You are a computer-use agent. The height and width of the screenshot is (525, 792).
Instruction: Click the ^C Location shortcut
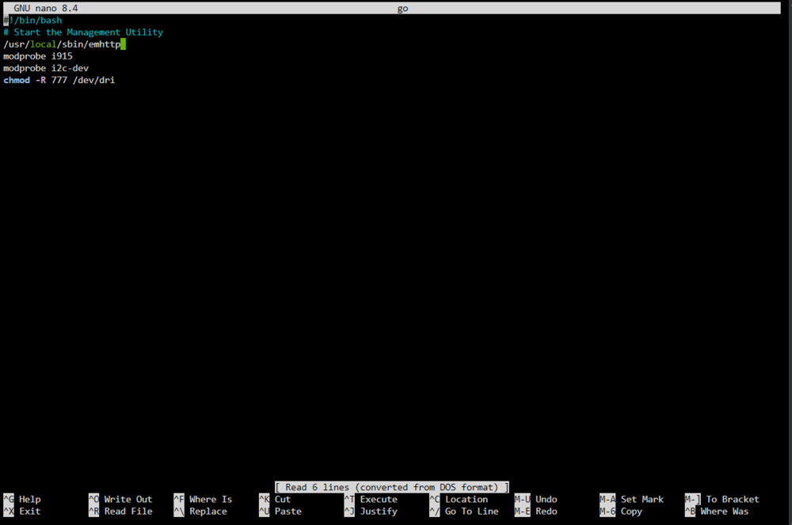point(459,499)
